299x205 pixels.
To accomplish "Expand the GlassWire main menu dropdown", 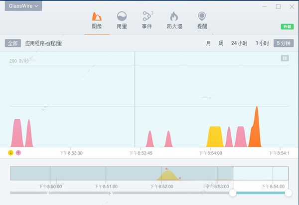I will coord(22,6).
